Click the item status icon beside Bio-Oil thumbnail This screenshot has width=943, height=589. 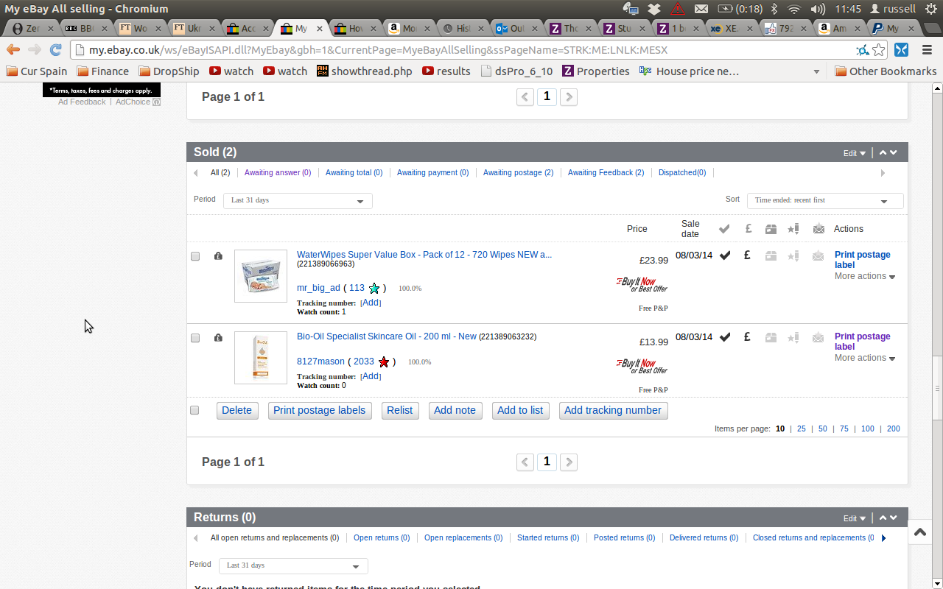(x=218, y=337)
